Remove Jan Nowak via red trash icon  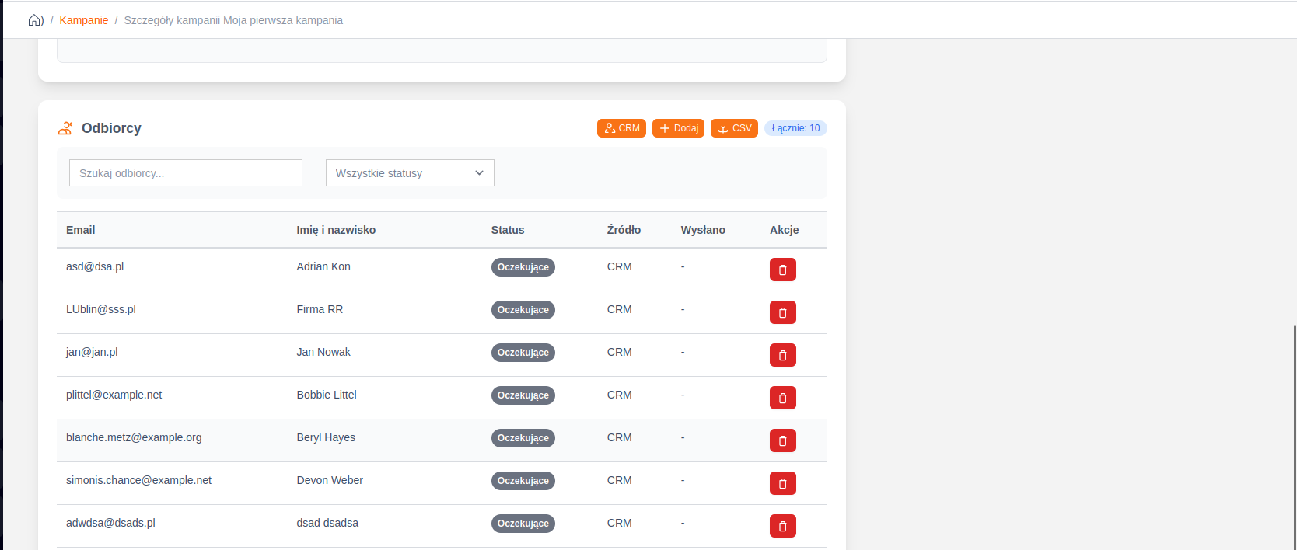(782, 355)
